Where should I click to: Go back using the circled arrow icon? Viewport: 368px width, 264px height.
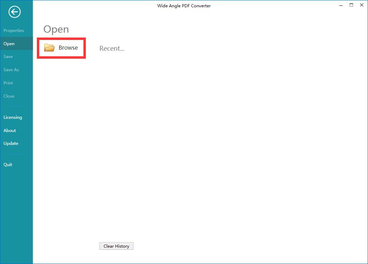tap(15, 12)
